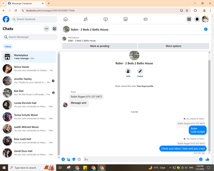Click More options button

coord(173,46)
